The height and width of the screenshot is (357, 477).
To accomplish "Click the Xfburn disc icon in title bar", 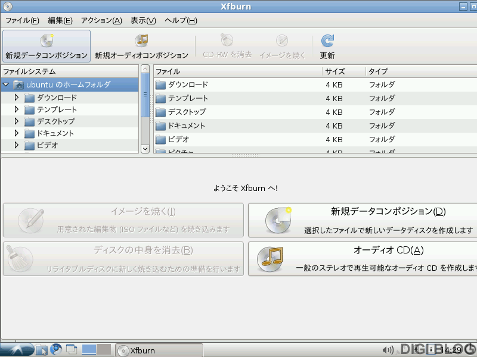I will pos(8,7).
